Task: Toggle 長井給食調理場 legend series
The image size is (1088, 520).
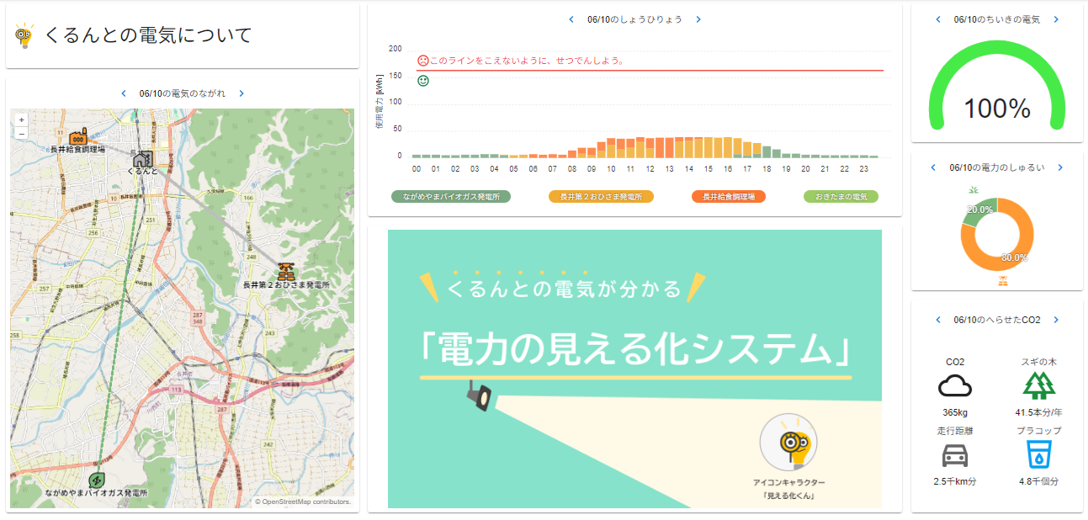Action: point(729,196)
